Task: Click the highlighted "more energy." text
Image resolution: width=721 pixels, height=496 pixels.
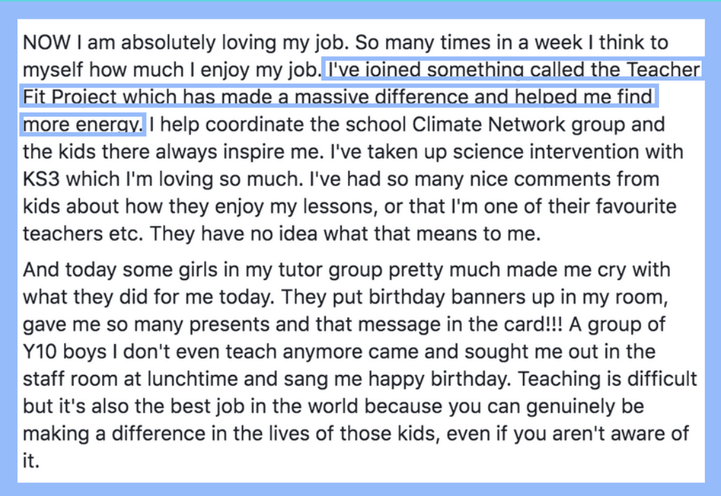Action: (83, 124)
